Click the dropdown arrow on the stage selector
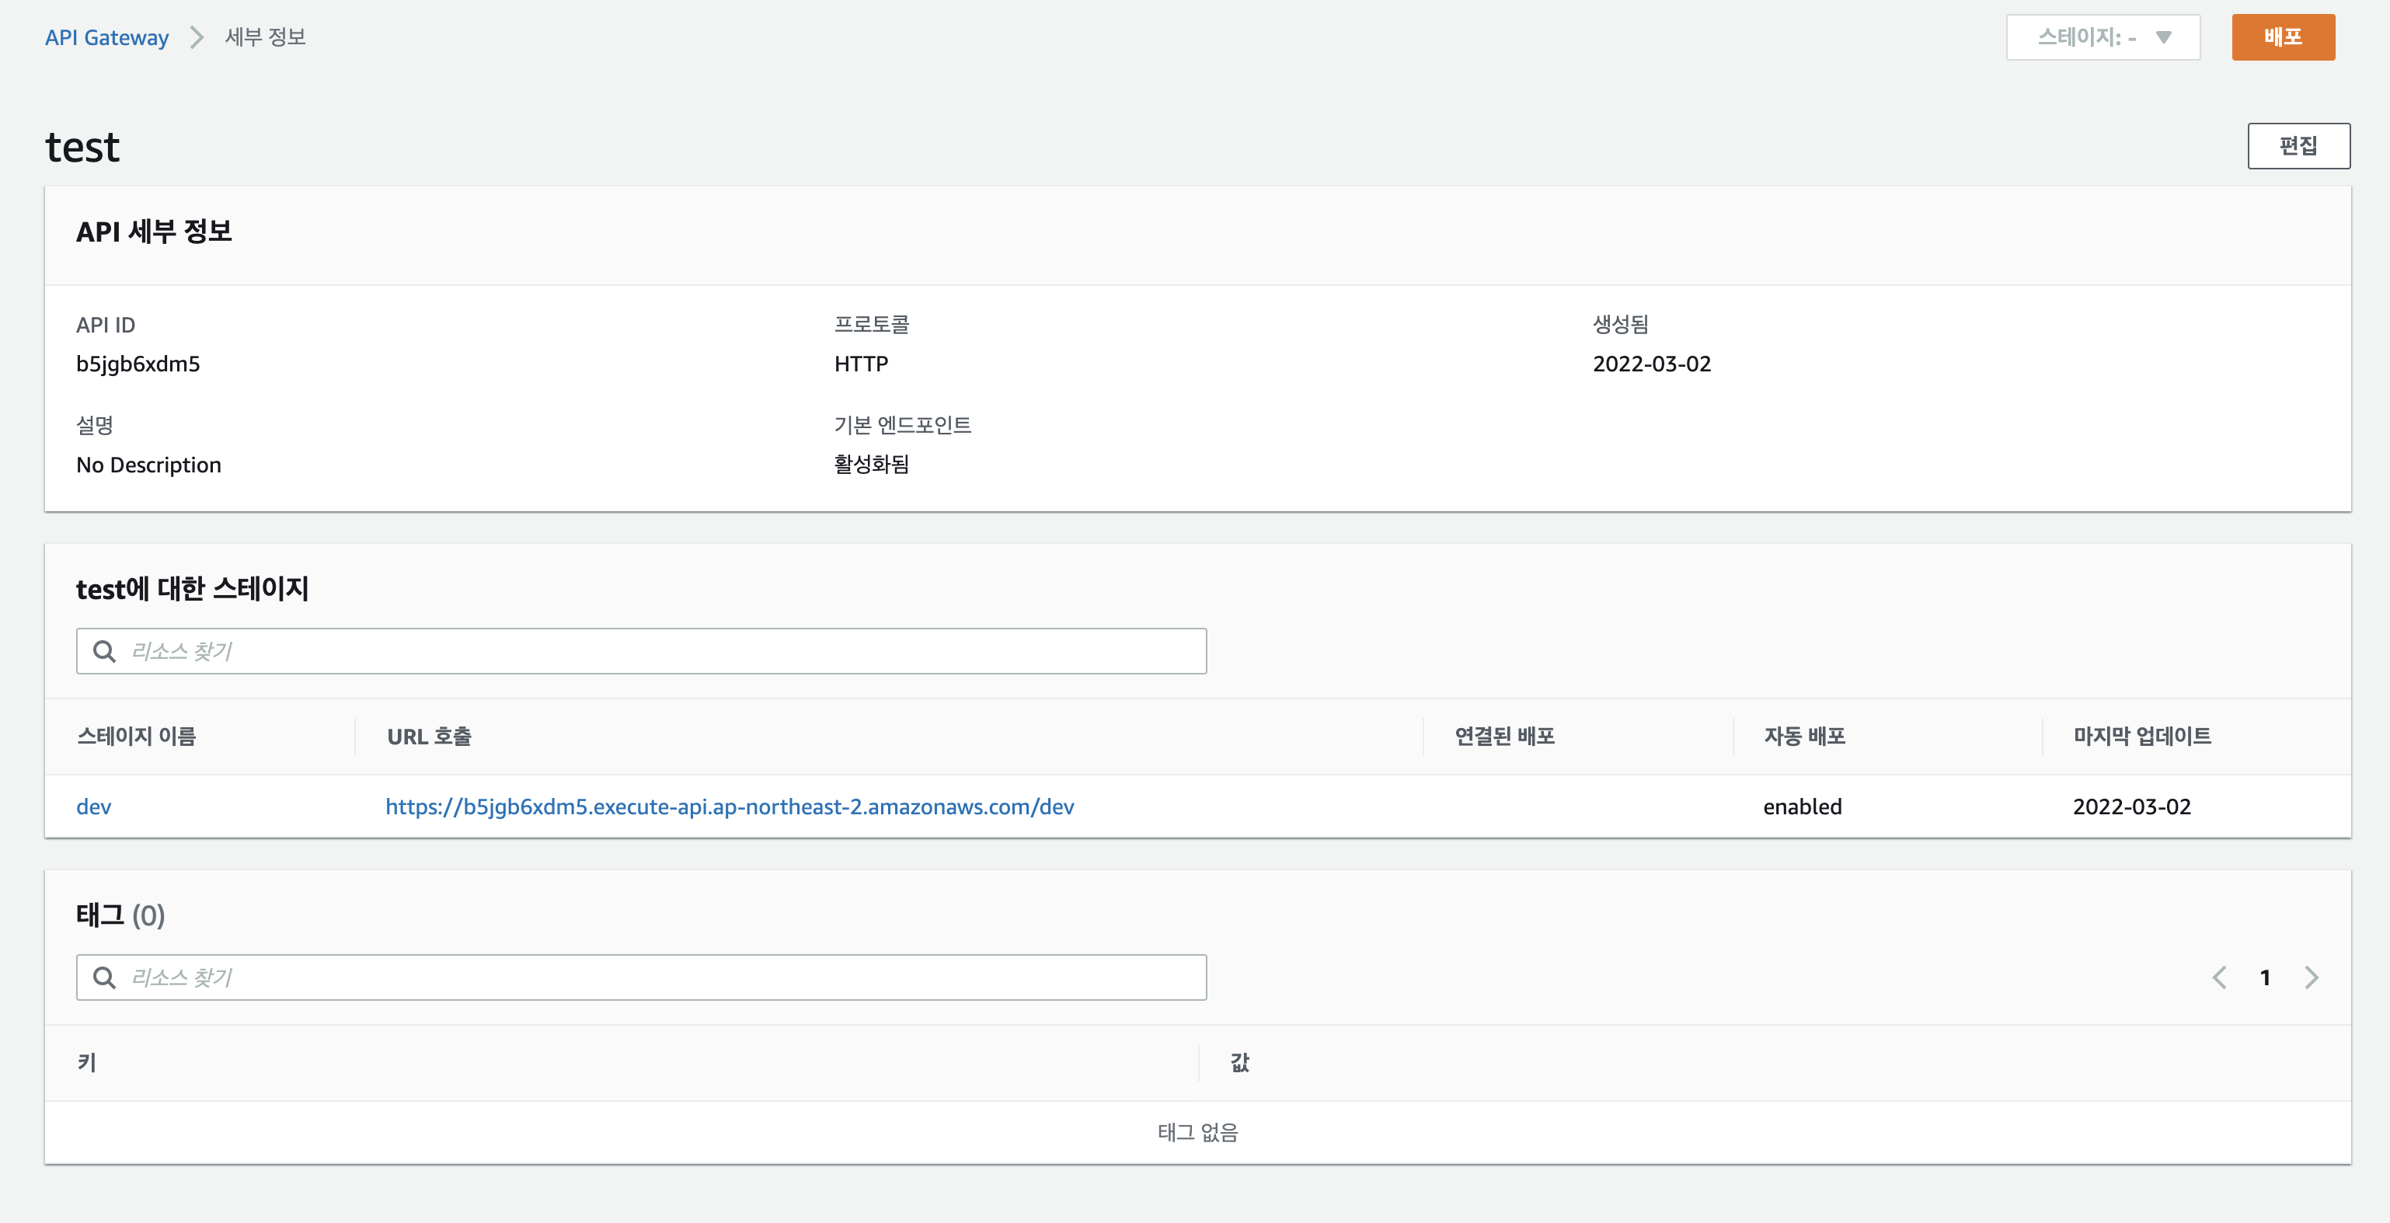This screenshot has height=1223, width=2390. (x=2165, y=37)
